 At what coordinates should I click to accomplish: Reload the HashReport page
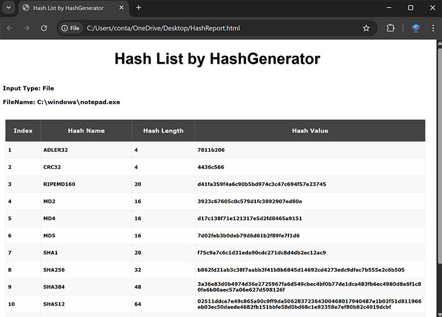coord(44,28)
